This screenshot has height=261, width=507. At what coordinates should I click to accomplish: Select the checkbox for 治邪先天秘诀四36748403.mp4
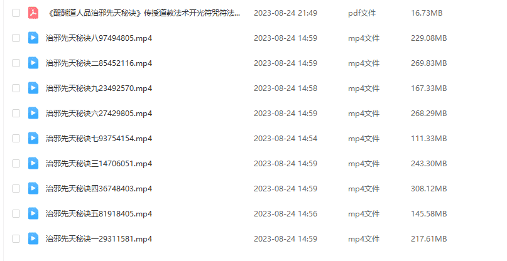pos(16,188)
